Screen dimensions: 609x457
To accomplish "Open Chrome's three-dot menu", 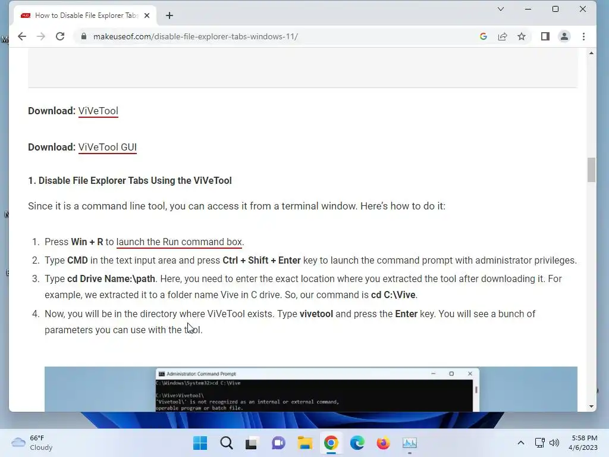I will pos(583,36).
